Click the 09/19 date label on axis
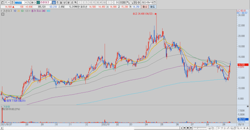This screenshot has width=250, height=130. [x=241, y=124]
